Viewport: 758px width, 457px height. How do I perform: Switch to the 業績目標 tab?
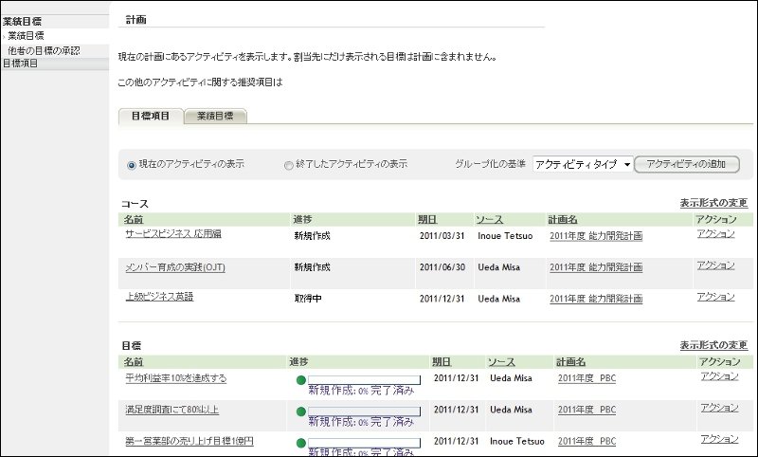coord(215,116)
